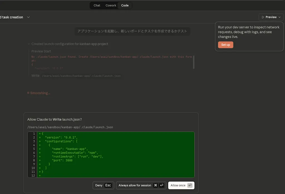Screen dimensions: 285x194
Task: Click the command key icon on Always allow
Action: 155,185
